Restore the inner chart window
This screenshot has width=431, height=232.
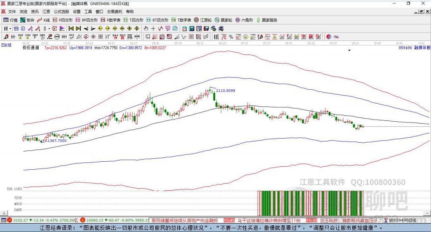click(x=421, y=11)
